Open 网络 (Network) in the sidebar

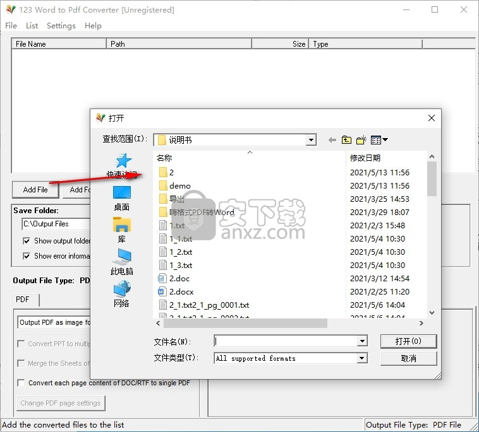point(121,294)
